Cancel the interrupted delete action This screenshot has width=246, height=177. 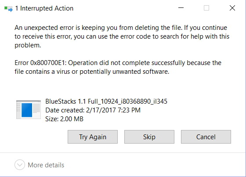pos(206,137)
